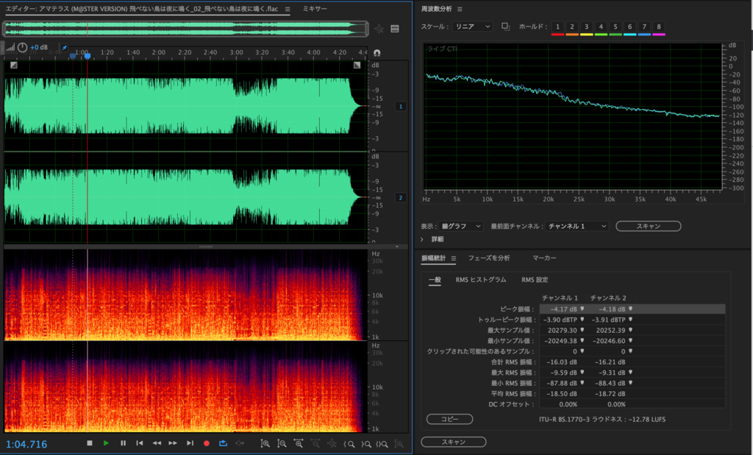This screenshot has height=455, width=753.
Task: Toggle hold button 3
Action: [x=586, y=27]
